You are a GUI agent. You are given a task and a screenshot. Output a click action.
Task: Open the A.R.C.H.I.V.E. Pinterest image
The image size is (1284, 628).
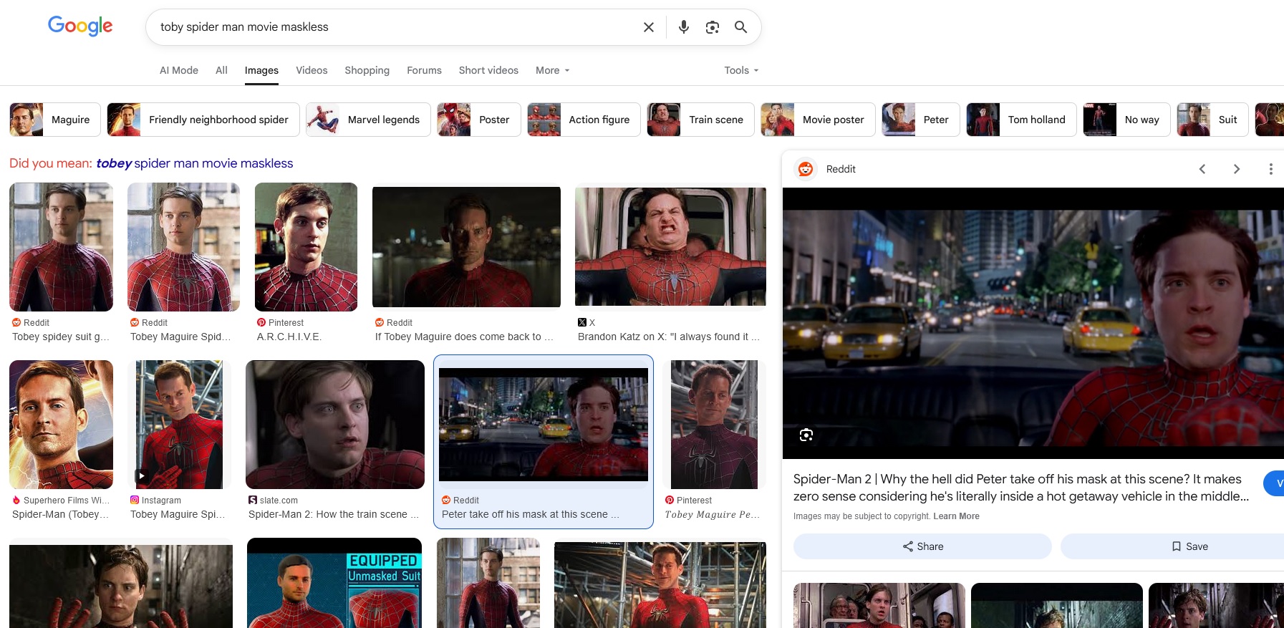306,247
